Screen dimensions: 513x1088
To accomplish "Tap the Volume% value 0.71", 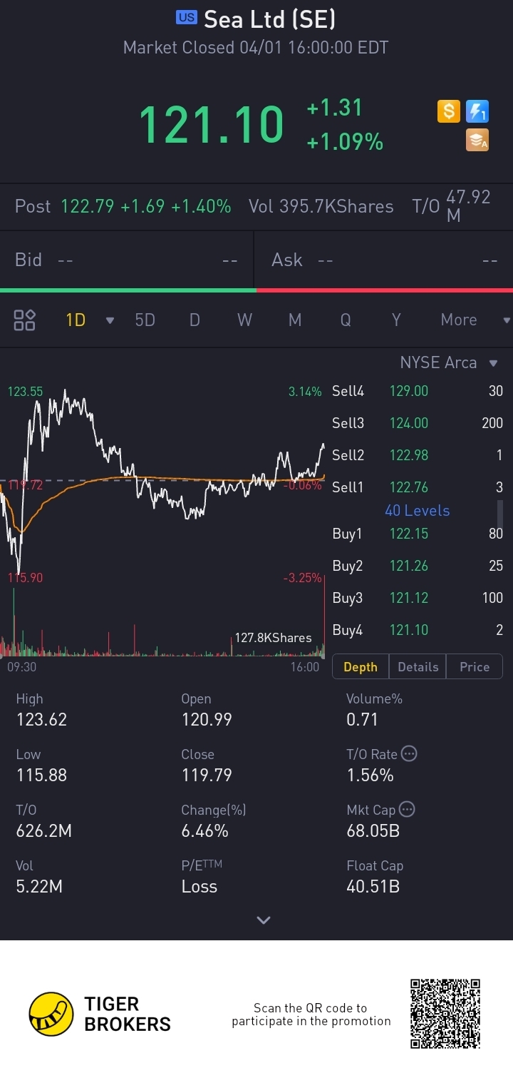I will click(362, 719).
